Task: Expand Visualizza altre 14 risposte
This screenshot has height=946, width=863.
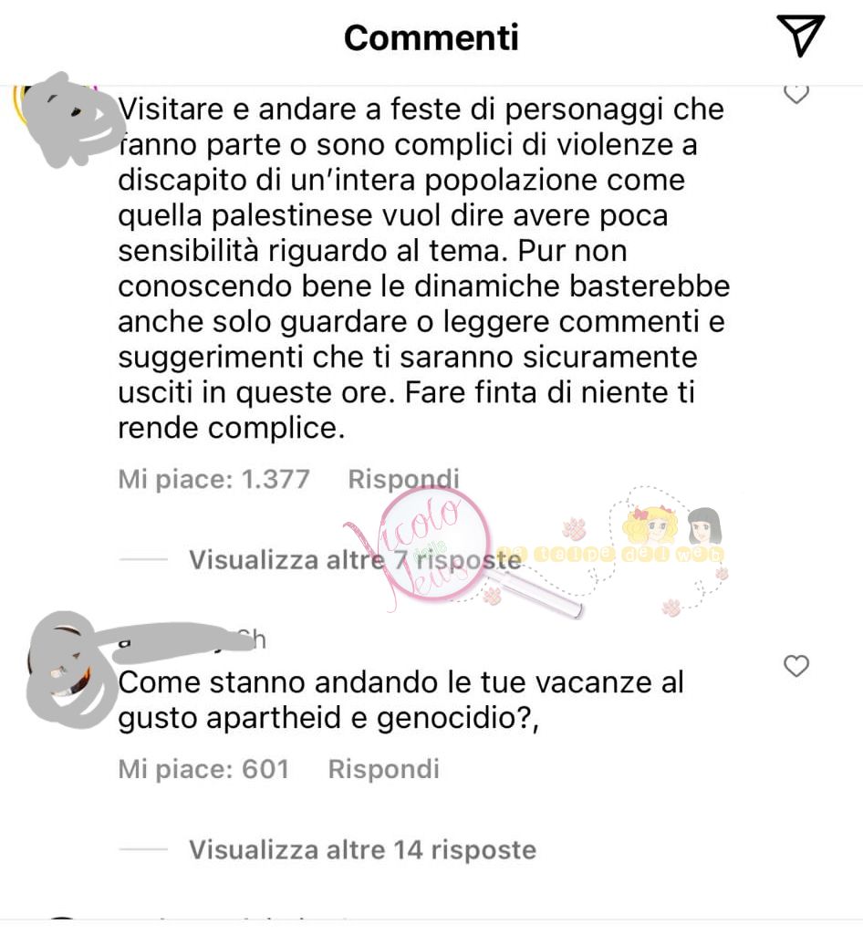Action: coord(363,850)
